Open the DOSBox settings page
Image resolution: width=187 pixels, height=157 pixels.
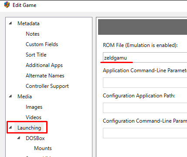tap(35, 138)
